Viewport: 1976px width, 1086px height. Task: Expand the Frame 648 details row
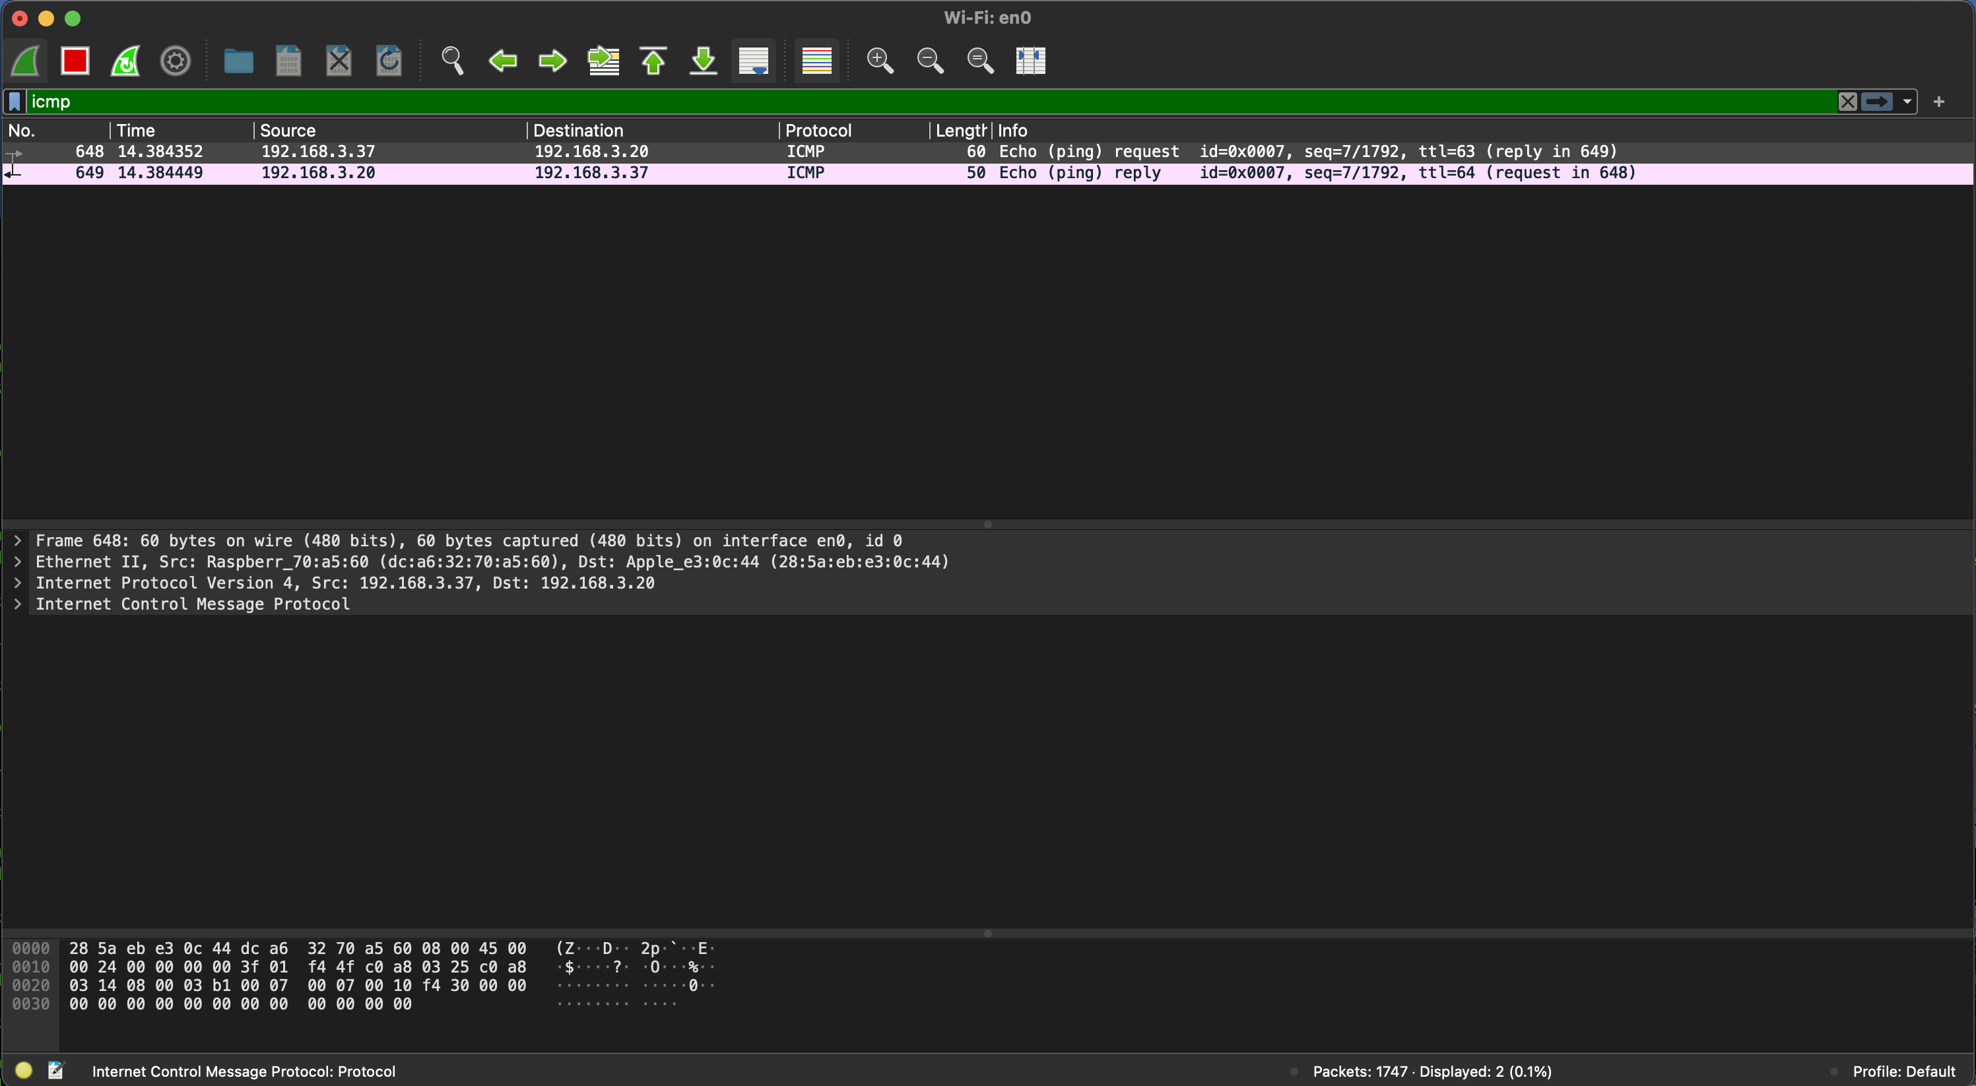pos(18,541)
